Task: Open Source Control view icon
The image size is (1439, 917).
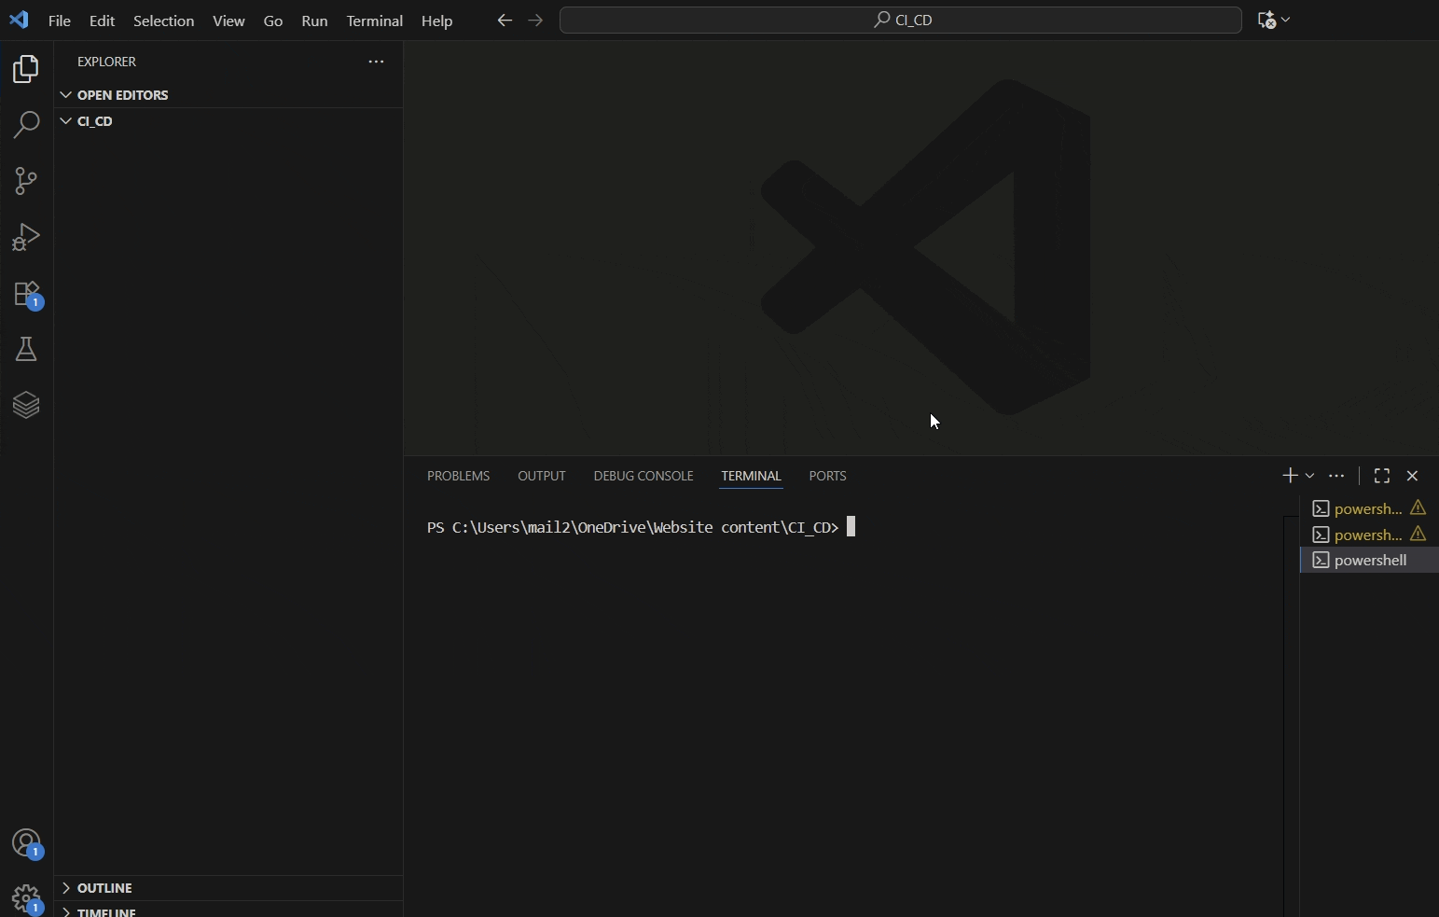Action: pos(26,181)
